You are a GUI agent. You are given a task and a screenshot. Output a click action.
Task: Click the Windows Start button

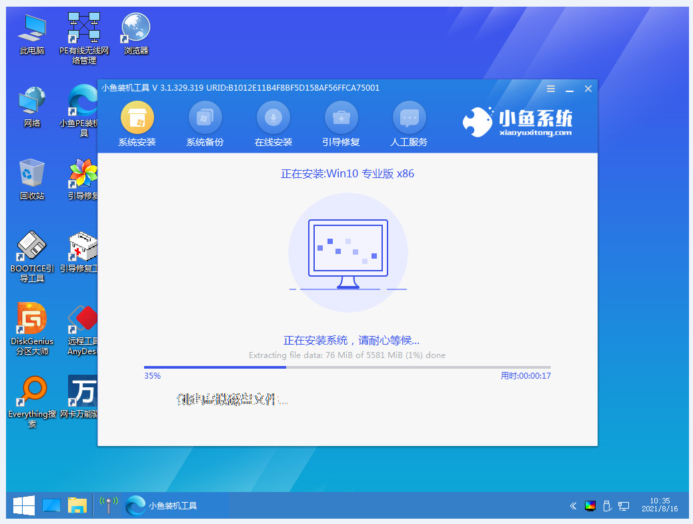[23, 505]
